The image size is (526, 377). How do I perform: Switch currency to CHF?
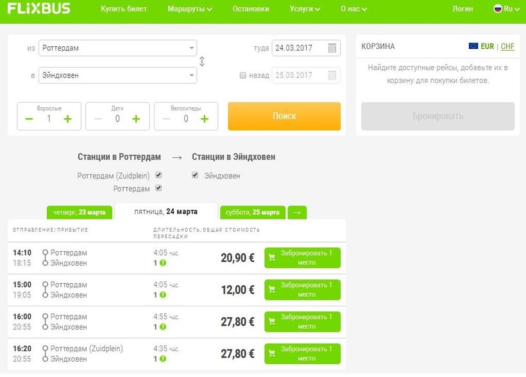click(507, 46)
